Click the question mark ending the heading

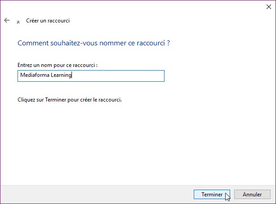pyautogui.click(x=168, y=44)
